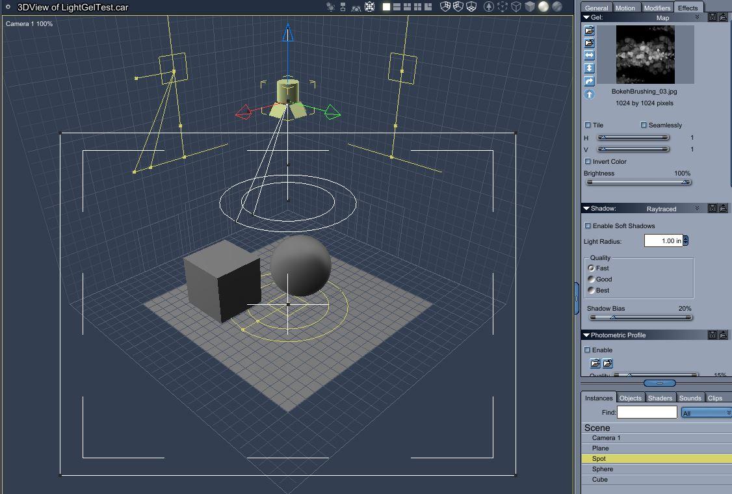
Task: Switch to the Sounds tab
Action: pos(690,398)
